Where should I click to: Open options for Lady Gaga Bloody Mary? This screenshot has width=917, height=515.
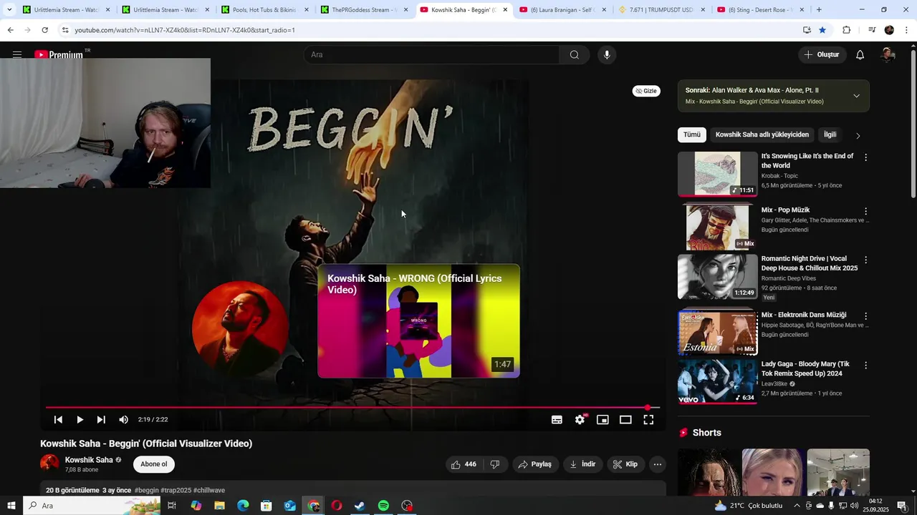(x=865, y=366)
